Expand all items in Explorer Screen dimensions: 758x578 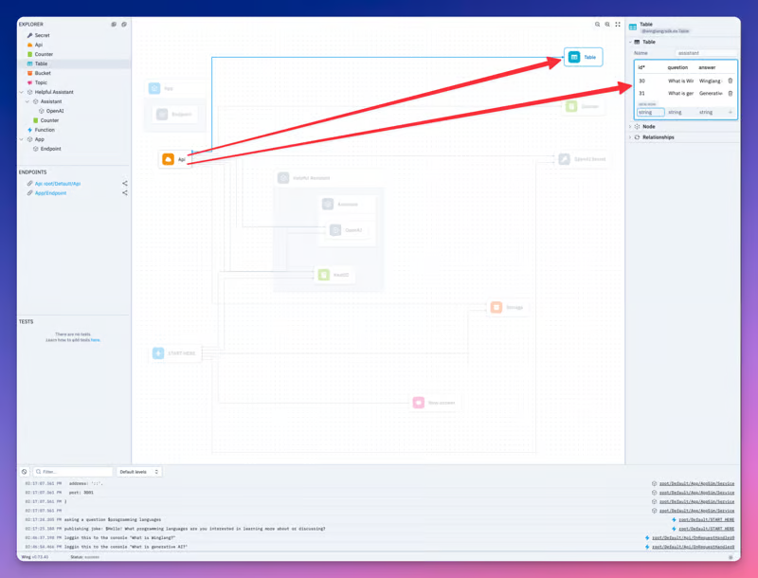(114, 25)
